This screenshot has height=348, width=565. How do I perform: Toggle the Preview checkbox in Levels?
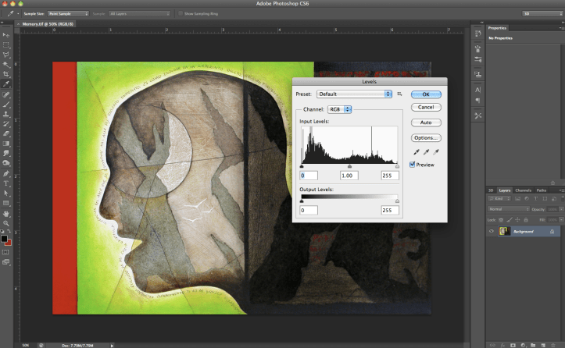coord(413,165)
